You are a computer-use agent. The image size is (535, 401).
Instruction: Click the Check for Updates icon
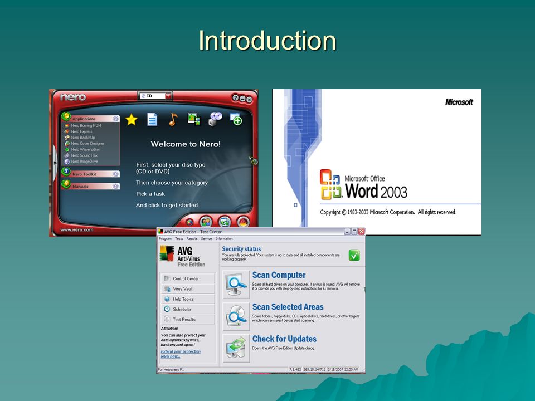236,348
